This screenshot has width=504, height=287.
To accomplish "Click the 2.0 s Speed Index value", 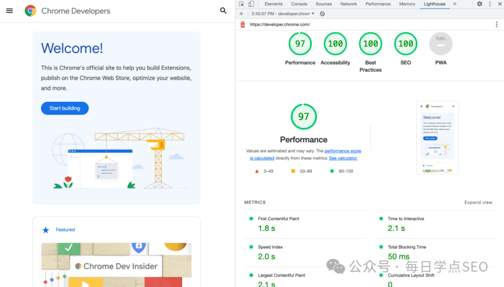I will tap(266, 257).
